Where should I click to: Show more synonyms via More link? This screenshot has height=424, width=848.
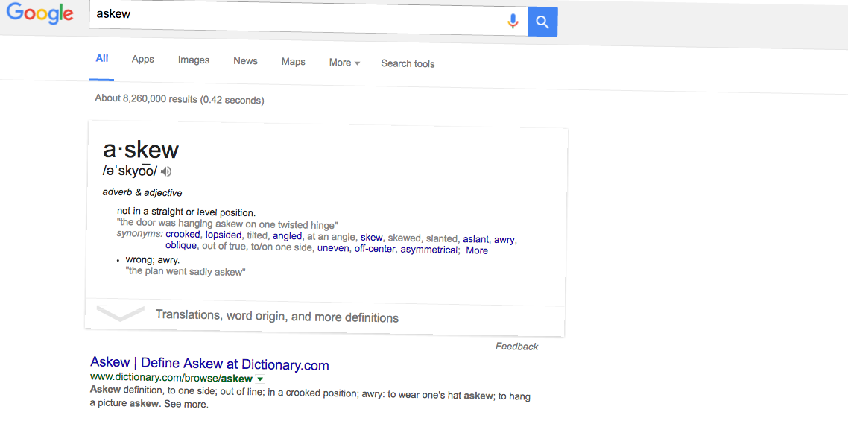(477, 250)
